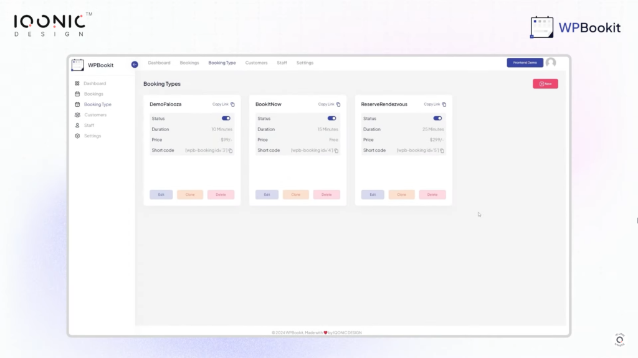Select Booking Type in the top navigation

click(222, 63)
